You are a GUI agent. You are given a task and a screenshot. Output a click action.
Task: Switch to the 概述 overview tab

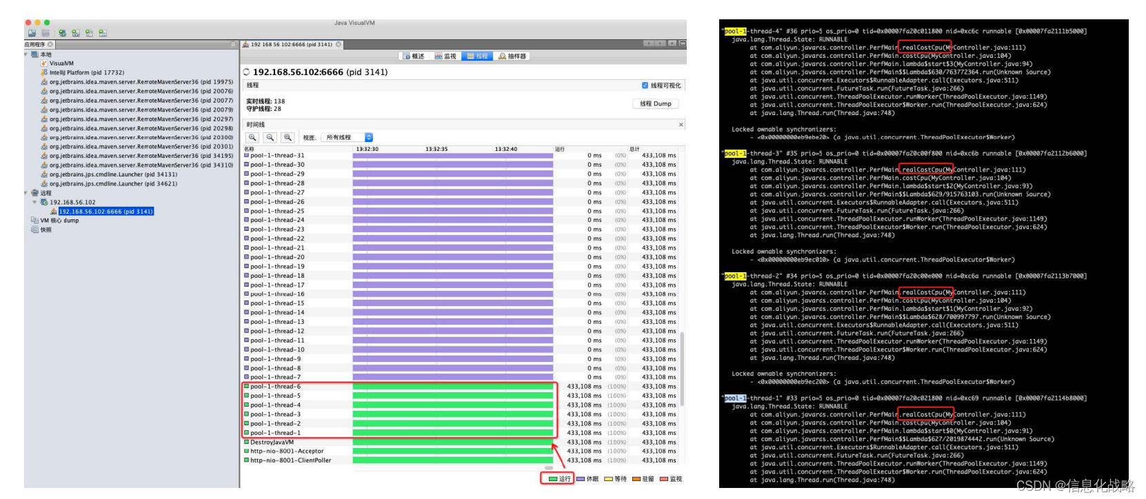414,56
